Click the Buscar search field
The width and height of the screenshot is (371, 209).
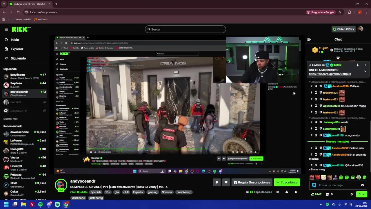click(x=185, y=29)
